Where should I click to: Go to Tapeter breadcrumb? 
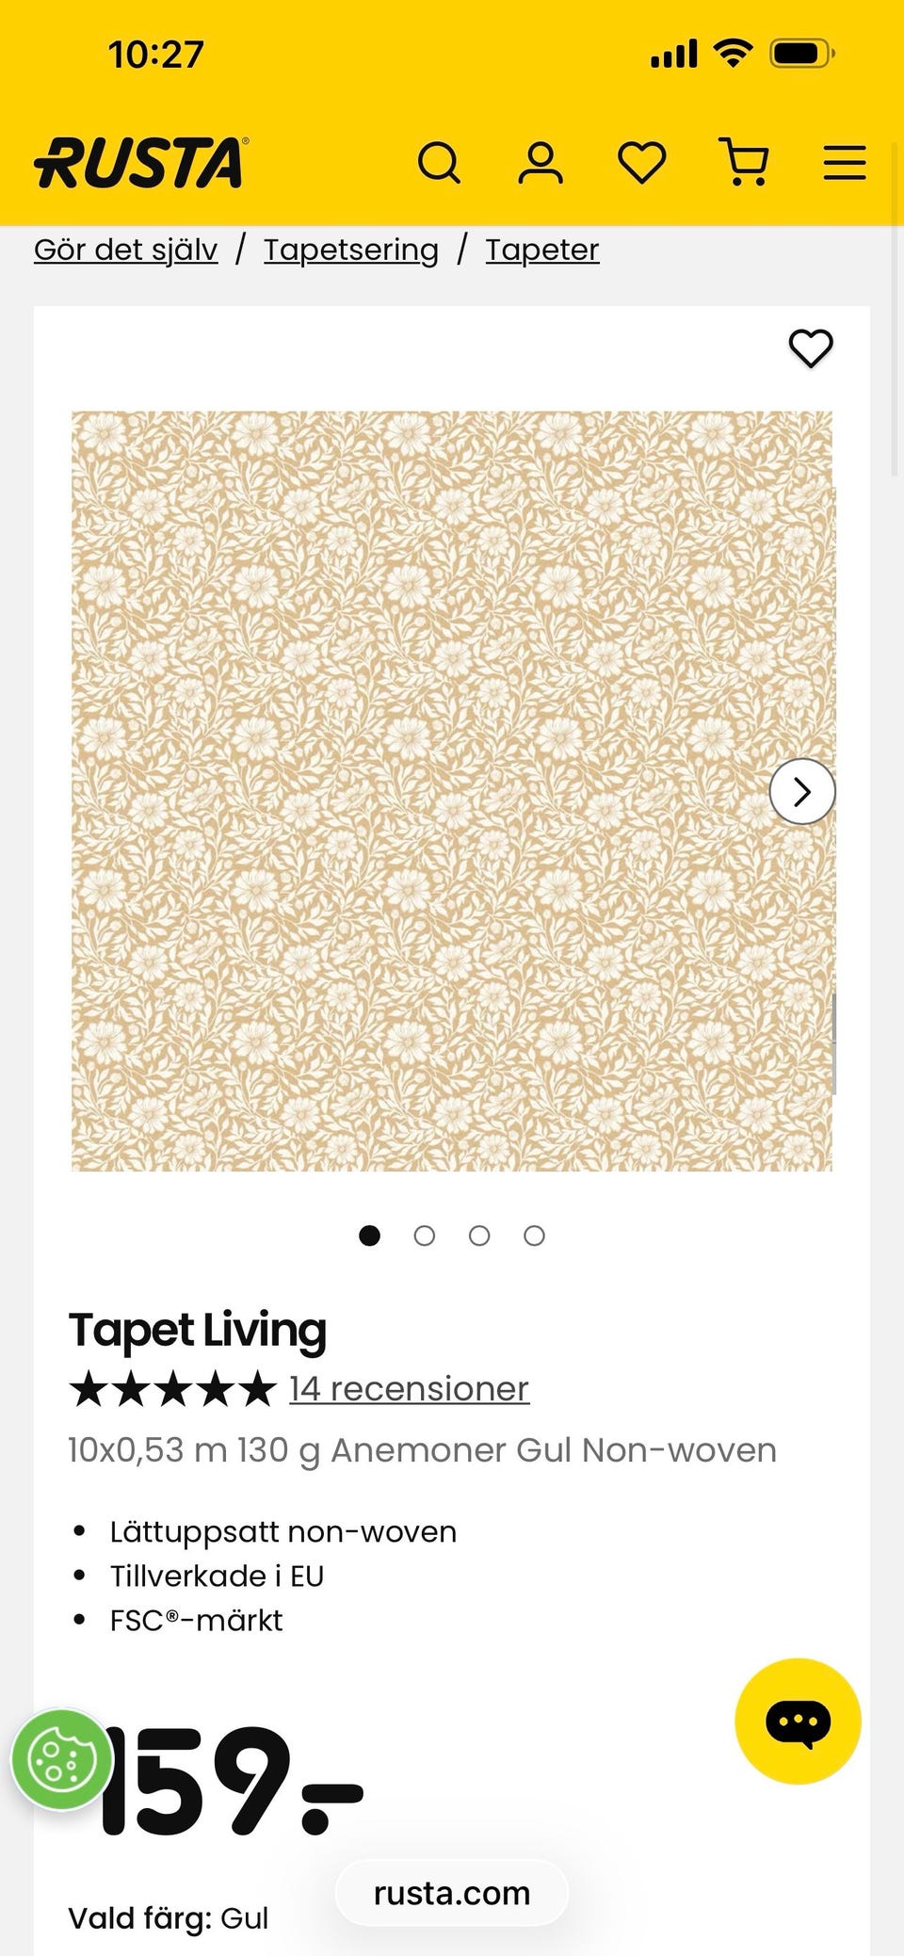542,250
